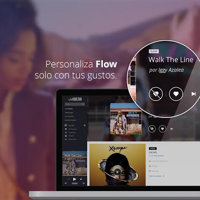Viewport: 200px width, 200px height.
Task: Click the dislike icon in mini player
Action: point(67,170)
